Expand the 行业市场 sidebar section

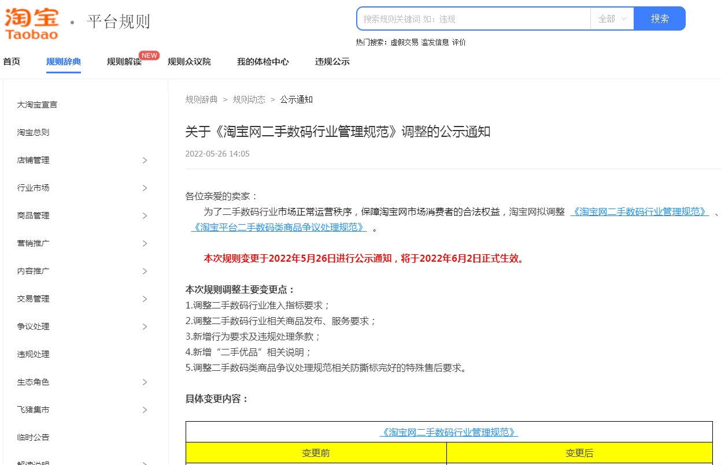click(x=145, y=188)
